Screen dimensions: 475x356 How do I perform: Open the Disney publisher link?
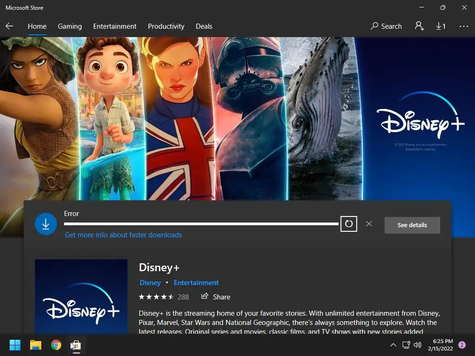click(x=150, y=283)
